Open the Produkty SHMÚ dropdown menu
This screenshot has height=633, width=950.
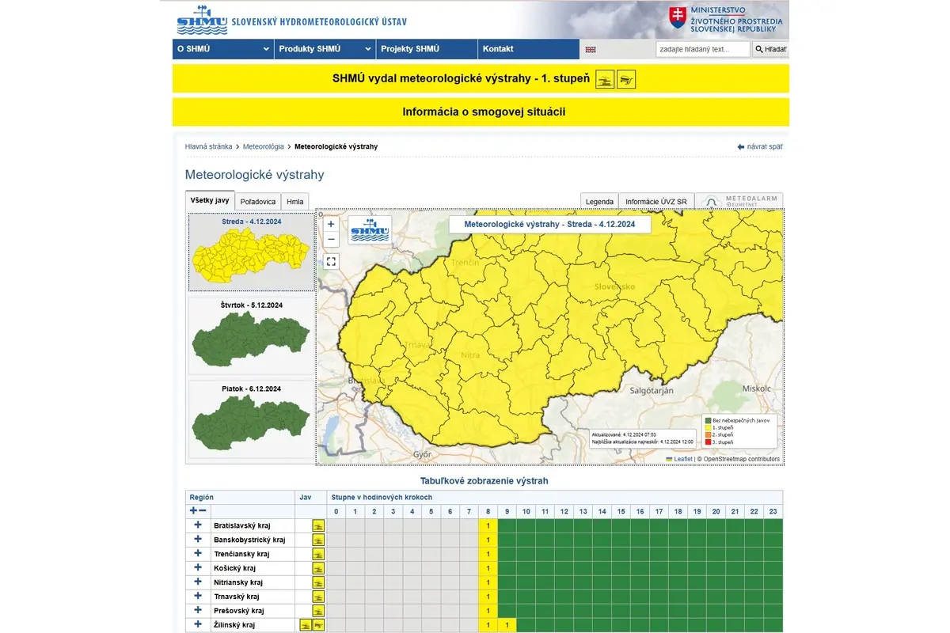coord(325,49)
